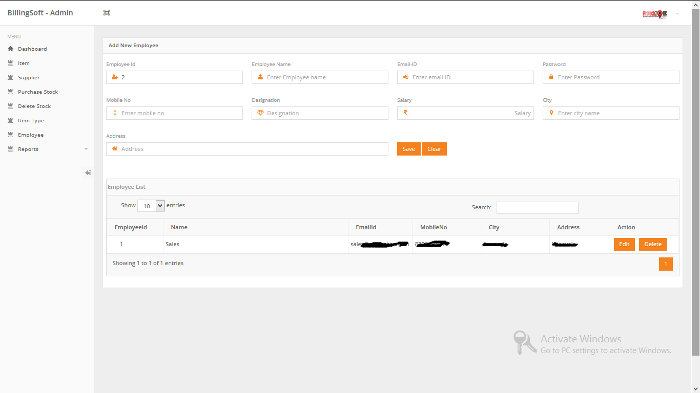Focus the Enter Employee name input
The height and width of the screenshot is (393, 700).
click(320, 77)
